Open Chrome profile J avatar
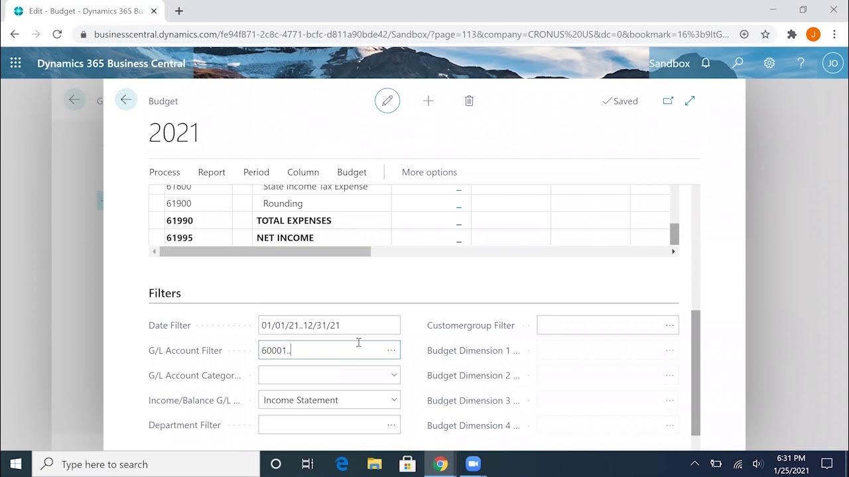 tap(813, 34)
